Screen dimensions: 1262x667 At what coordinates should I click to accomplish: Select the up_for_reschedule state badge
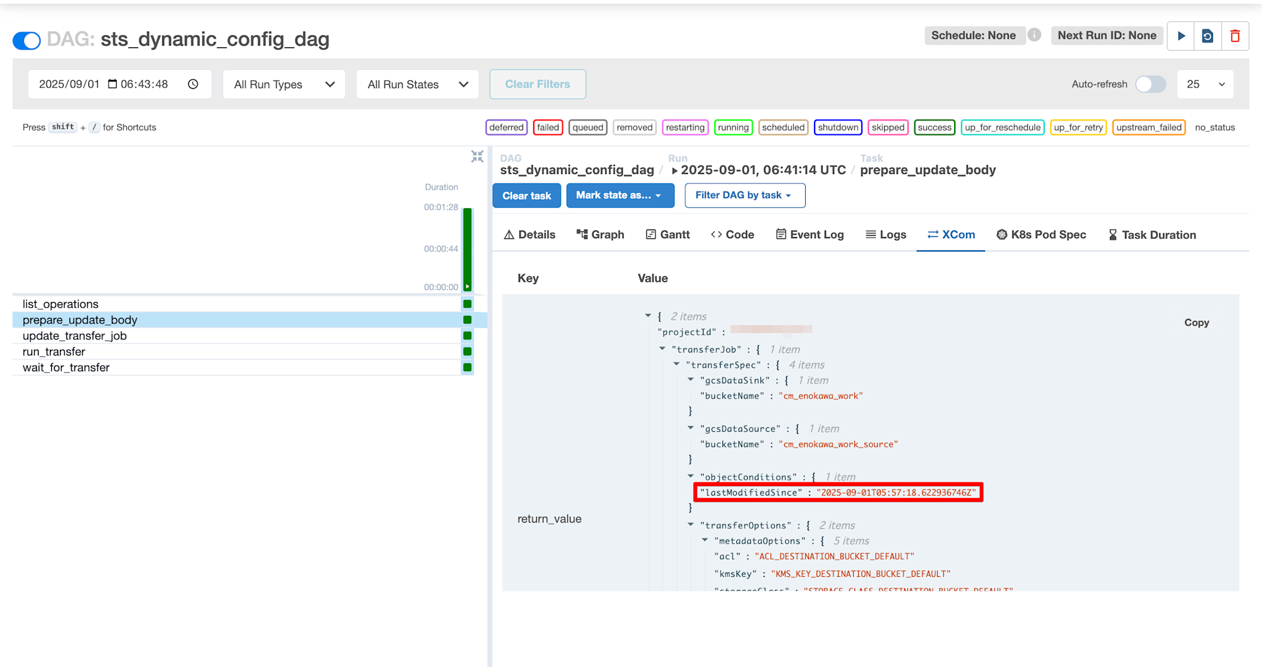click(x=1003, y=127)
